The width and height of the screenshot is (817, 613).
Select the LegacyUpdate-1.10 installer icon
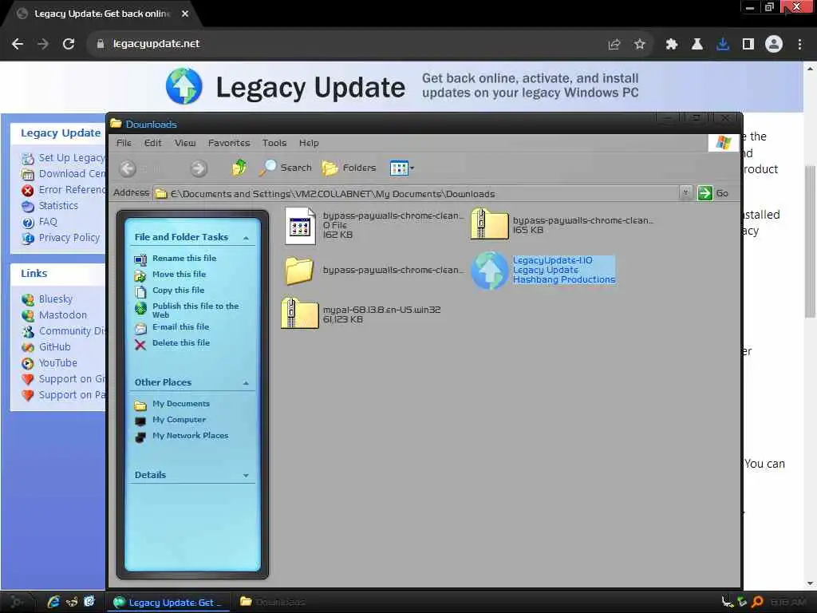click(x=489, y=271)
